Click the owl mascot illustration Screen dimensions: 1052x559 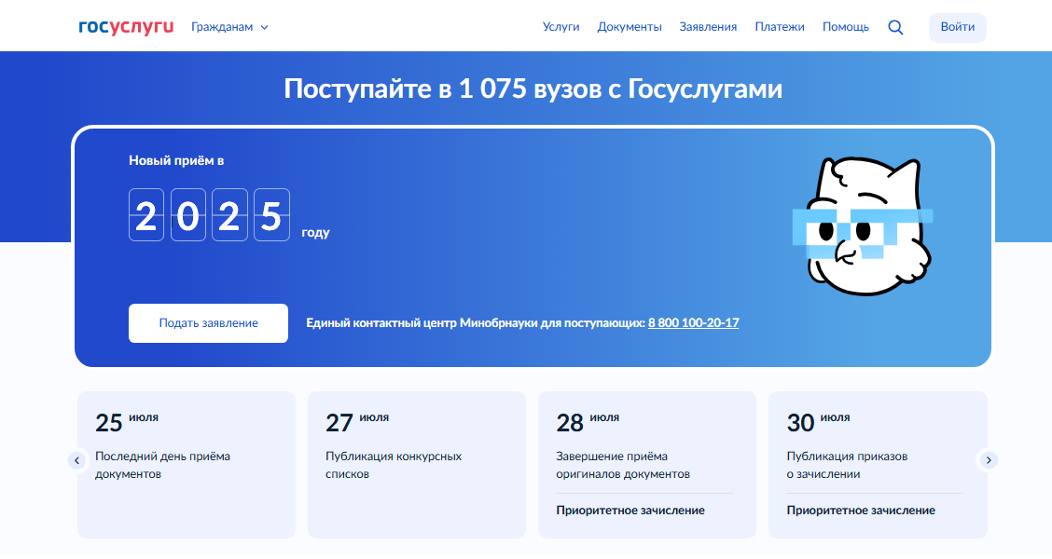click(x=864, y=225)
